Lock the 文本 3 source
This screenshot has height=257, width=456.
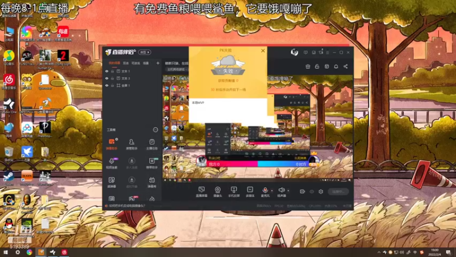click(x=112, y=78)
